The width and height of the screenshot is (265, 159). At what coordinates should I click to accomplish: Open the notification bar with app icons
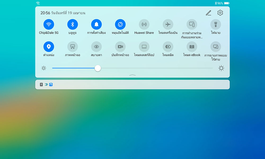coord(132,85)
